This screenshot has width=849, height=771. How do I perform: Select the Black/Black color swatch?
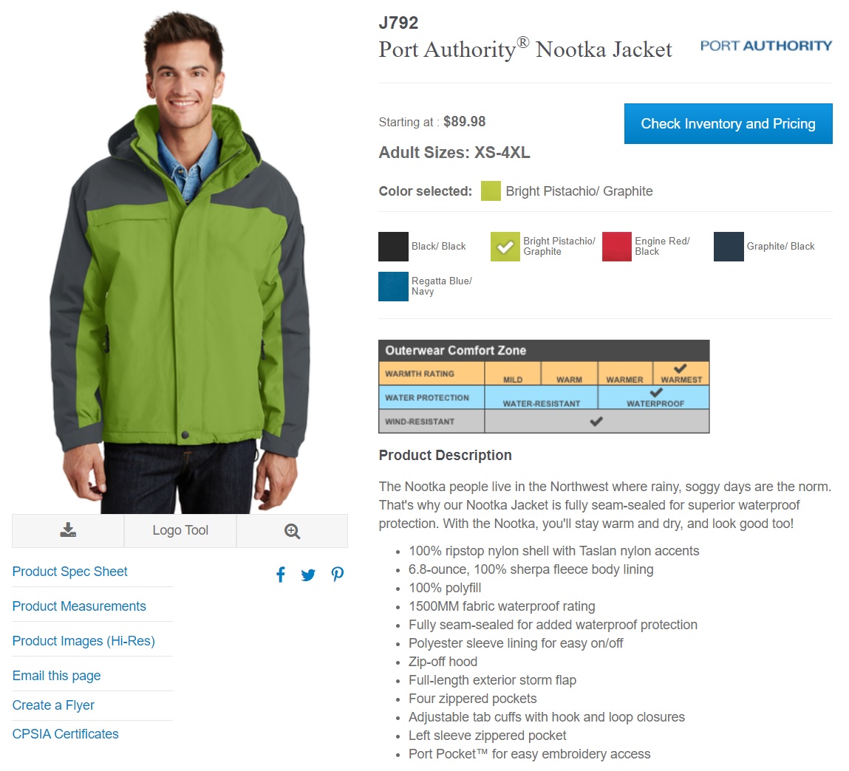[x=393, y=246]
